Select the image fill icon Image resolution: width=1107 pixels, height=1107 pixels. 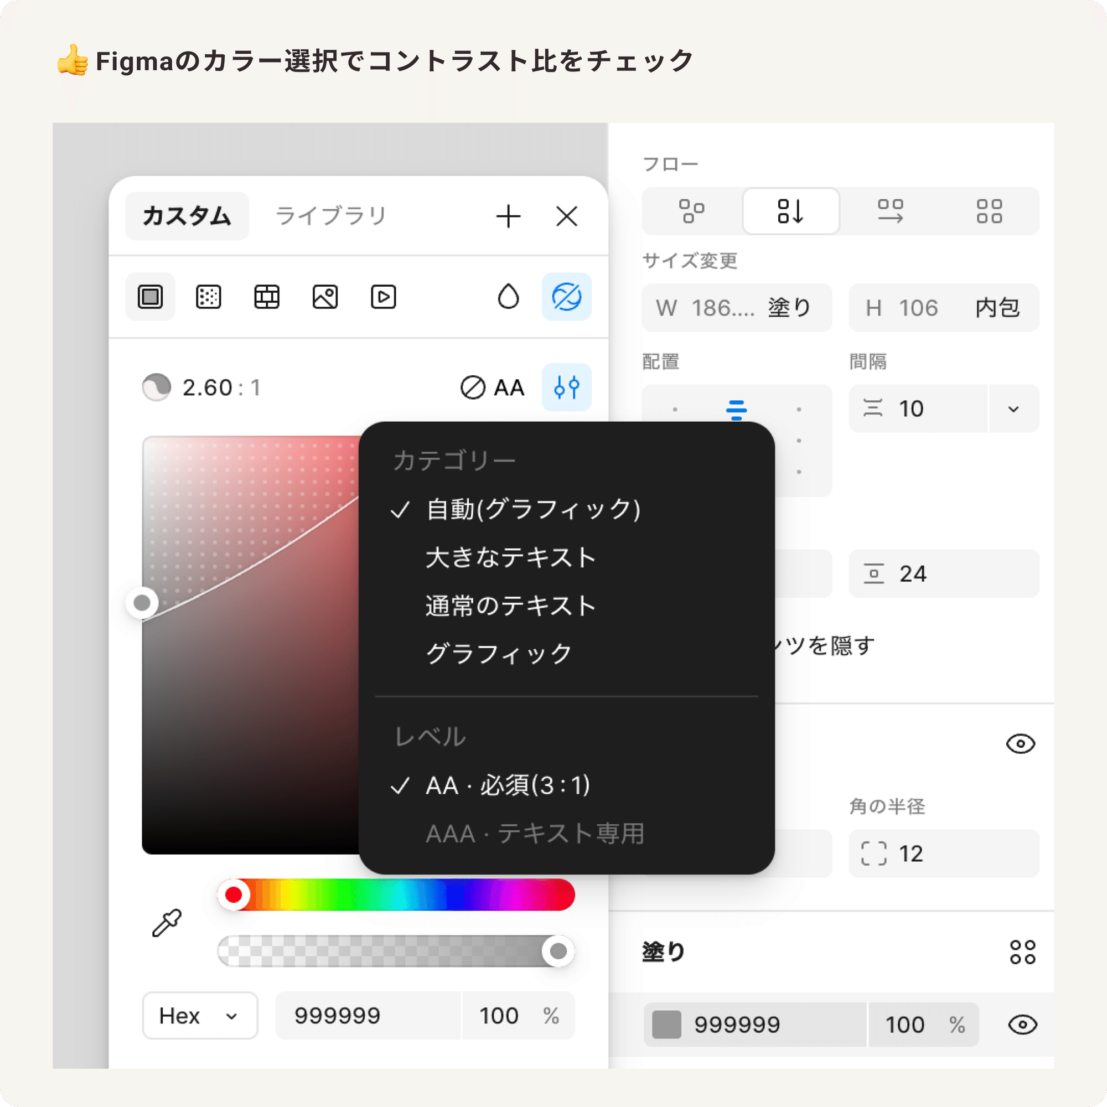(325, 297)
